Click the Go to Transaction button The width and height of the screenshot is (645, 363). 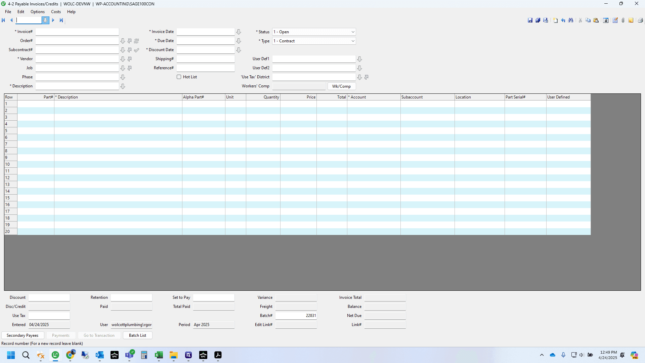point(99,335)
